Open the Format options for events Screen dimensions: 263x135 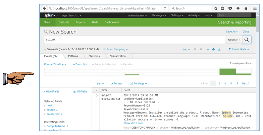pyautogui.click(x=117, y=84)
